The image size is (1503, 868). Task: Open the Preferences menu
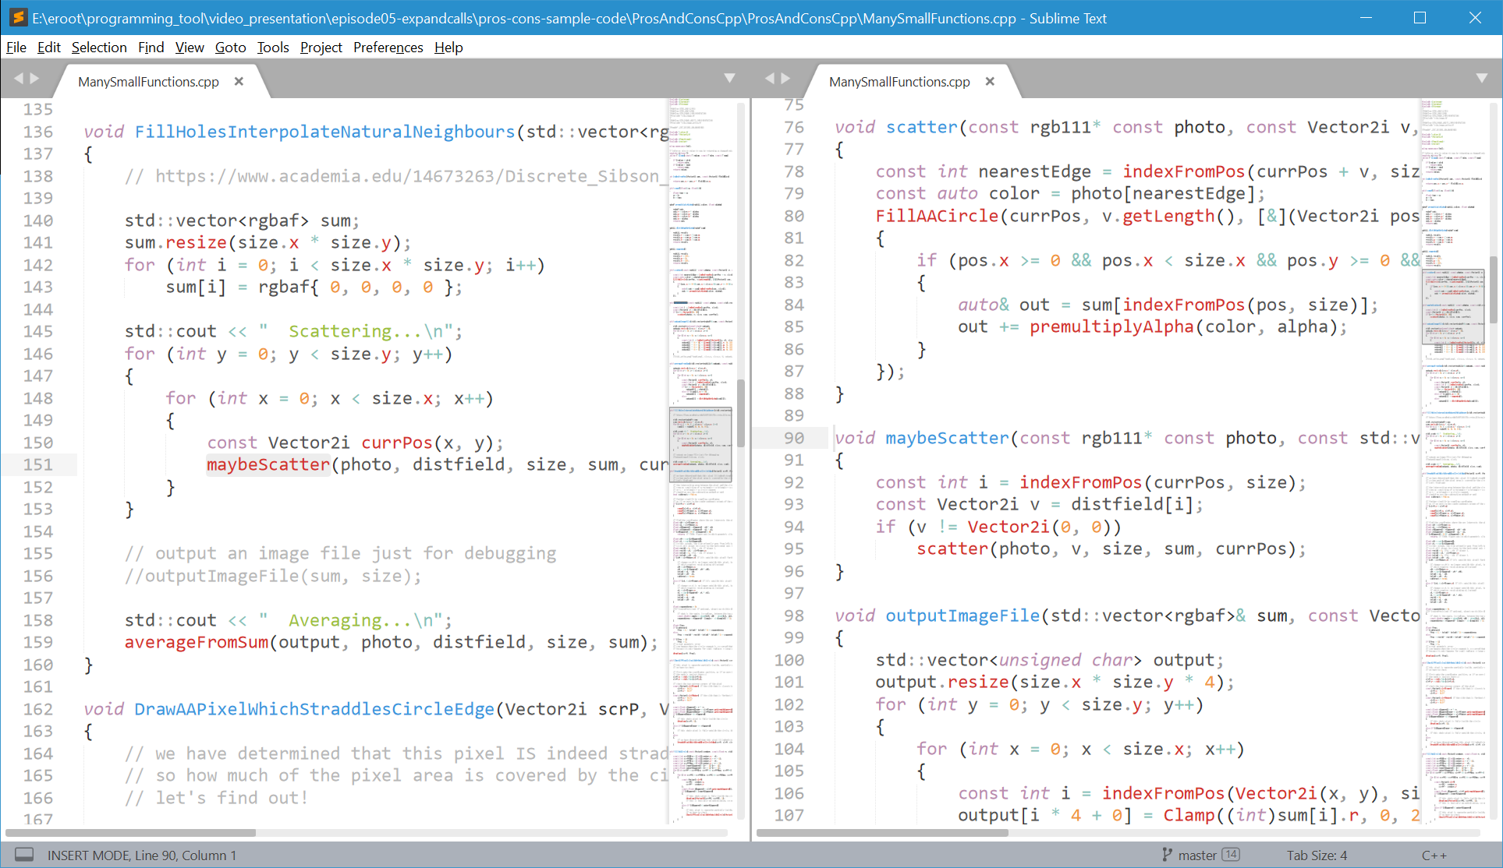(388, 48)
